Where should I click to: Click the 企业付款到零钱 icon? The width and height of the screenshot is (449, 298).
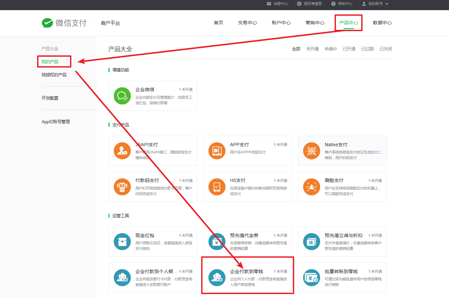click(217, 278)
